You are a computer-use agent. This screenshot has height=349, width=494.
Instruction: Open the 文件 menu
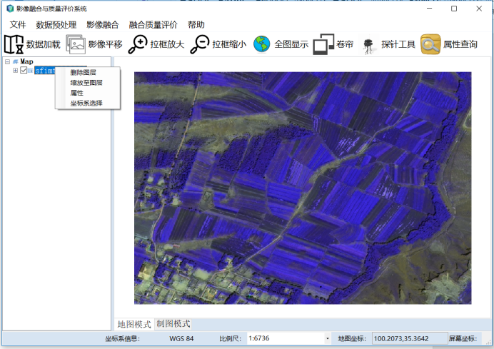[18, 24]
